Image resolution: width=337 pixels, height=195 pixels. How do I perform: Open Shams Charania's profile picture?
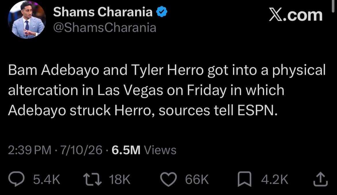click(x=27, y=20)
